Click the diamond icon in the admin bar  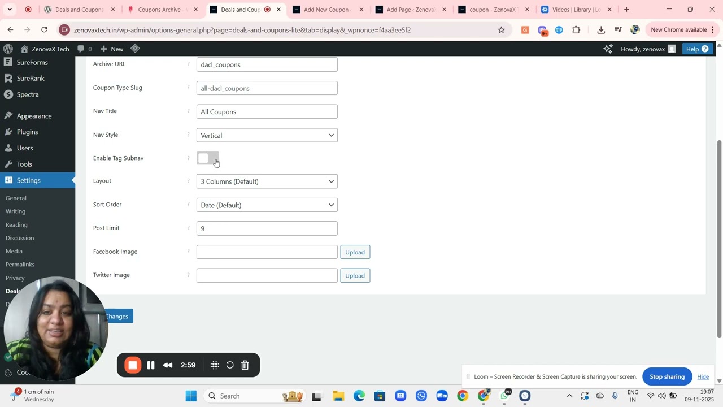(135, 49)
